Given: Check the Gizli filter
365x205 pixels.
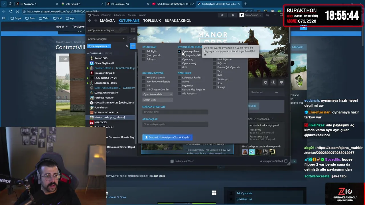Looking at the screenshot, I should coord(179,67).
